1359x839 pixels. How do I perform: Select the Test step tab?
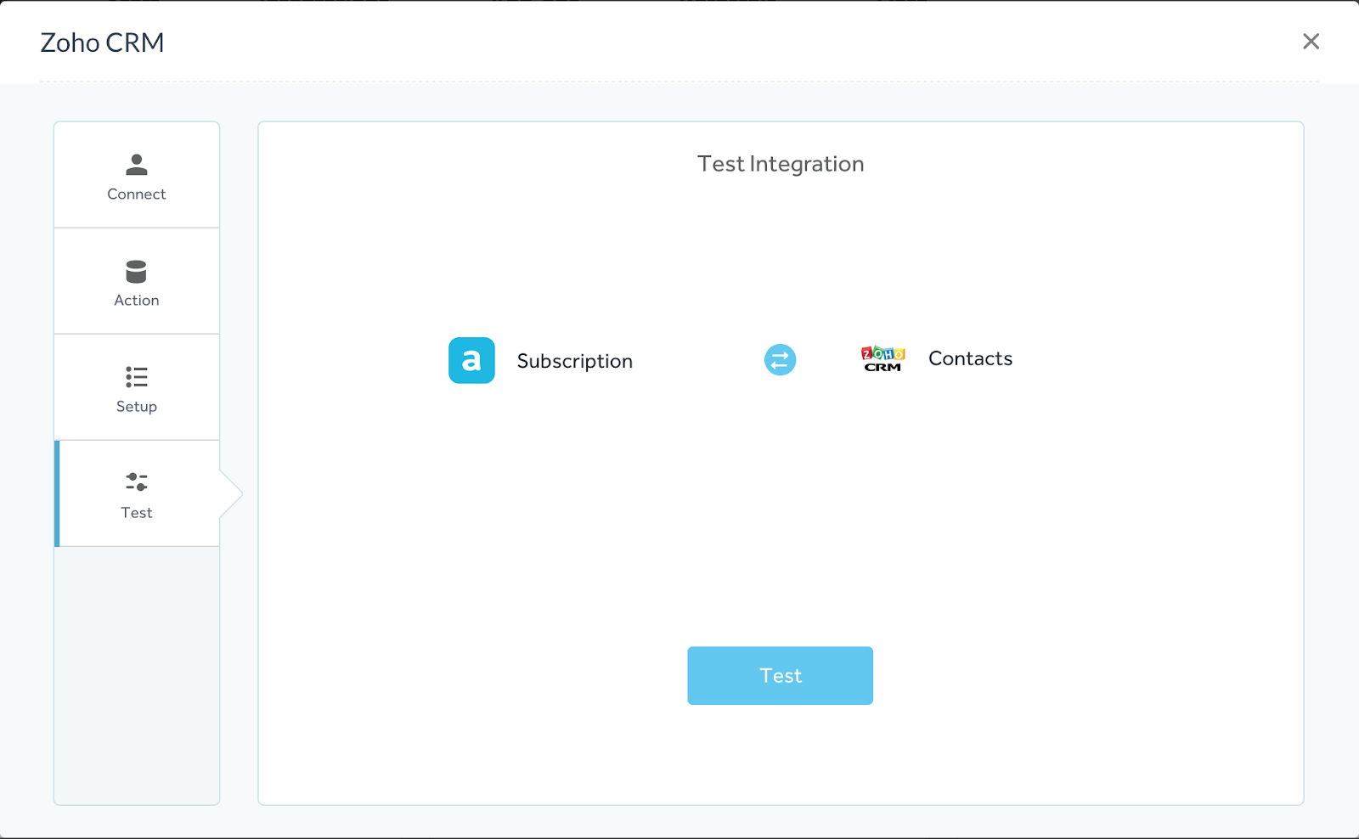coord(137,493)
